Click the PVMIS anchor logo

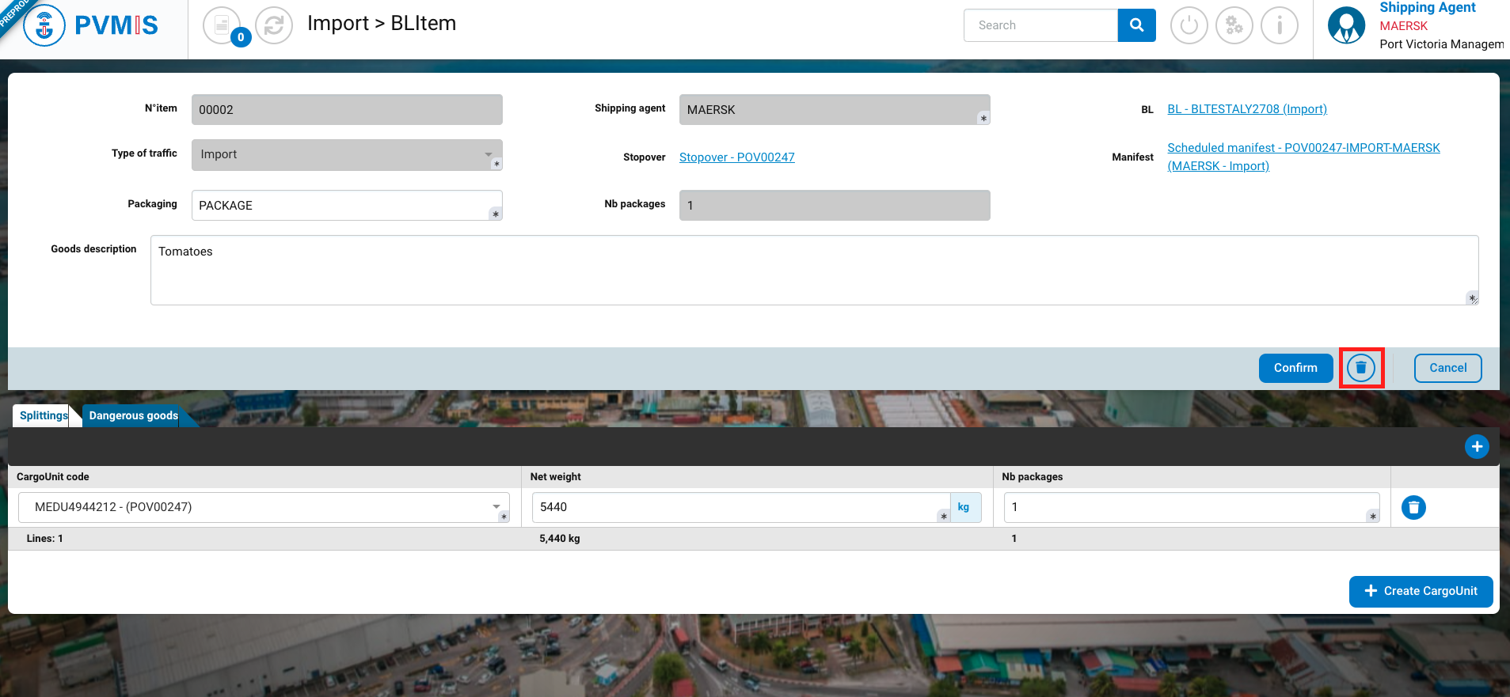(44, 25)
